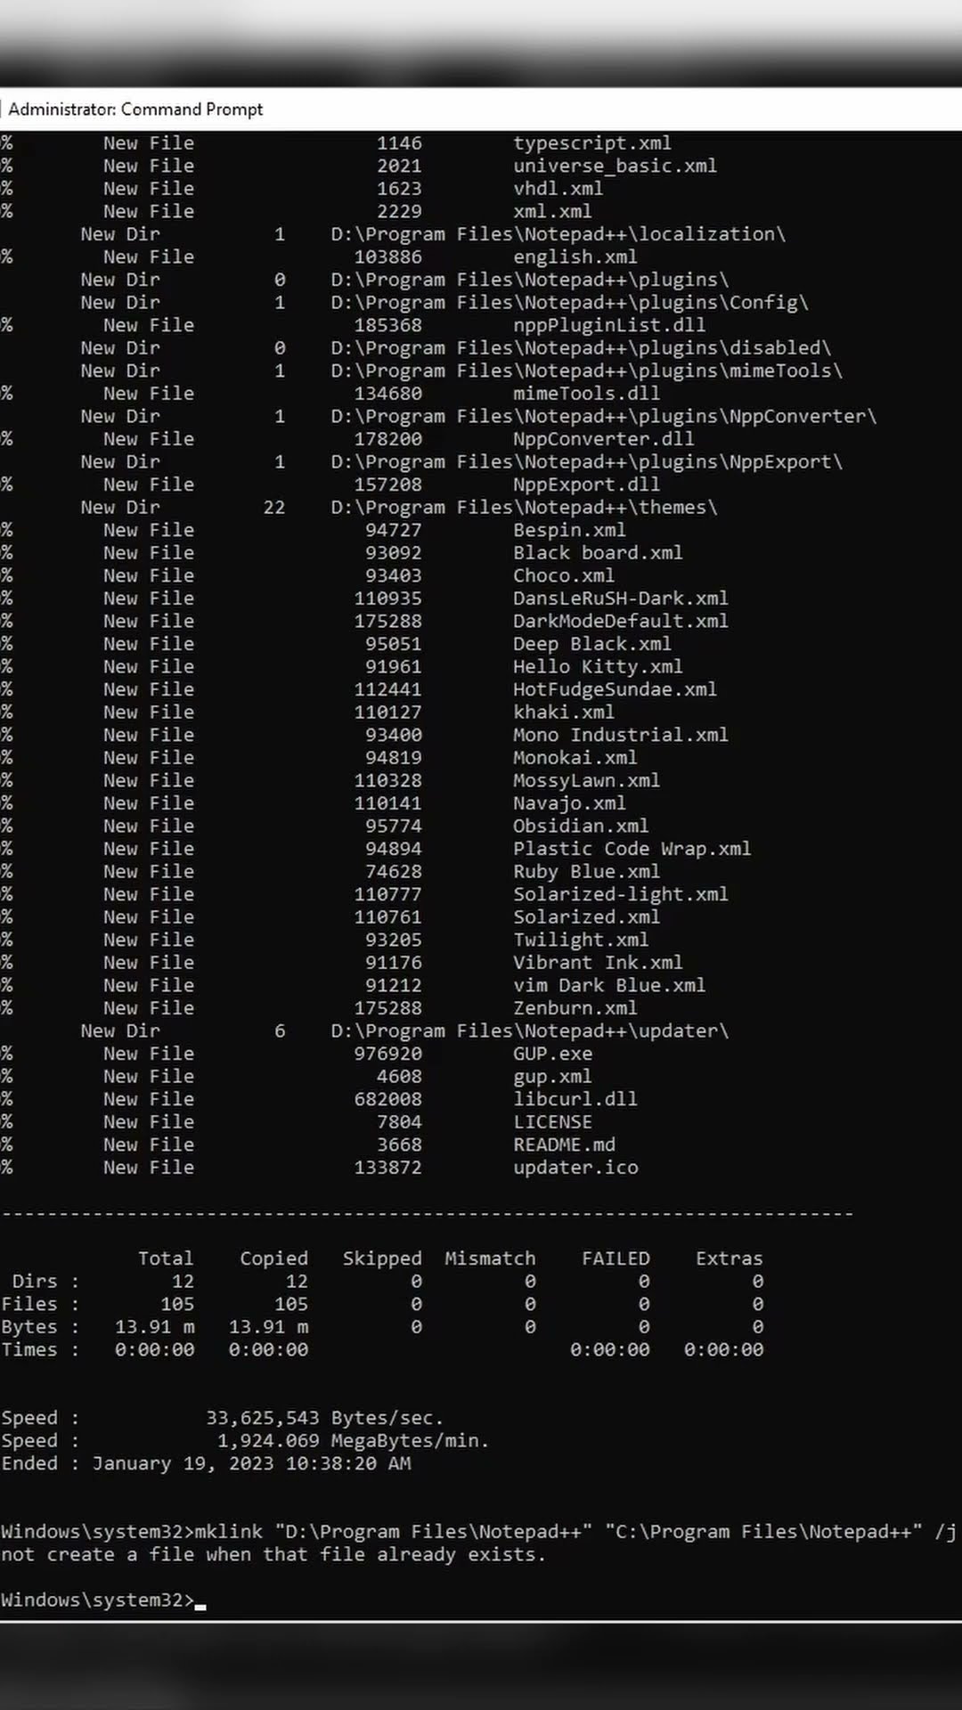Click the nppPluginList.dll file name
This screenshot has width=962, height=1710.
click(x=608, y=325)
